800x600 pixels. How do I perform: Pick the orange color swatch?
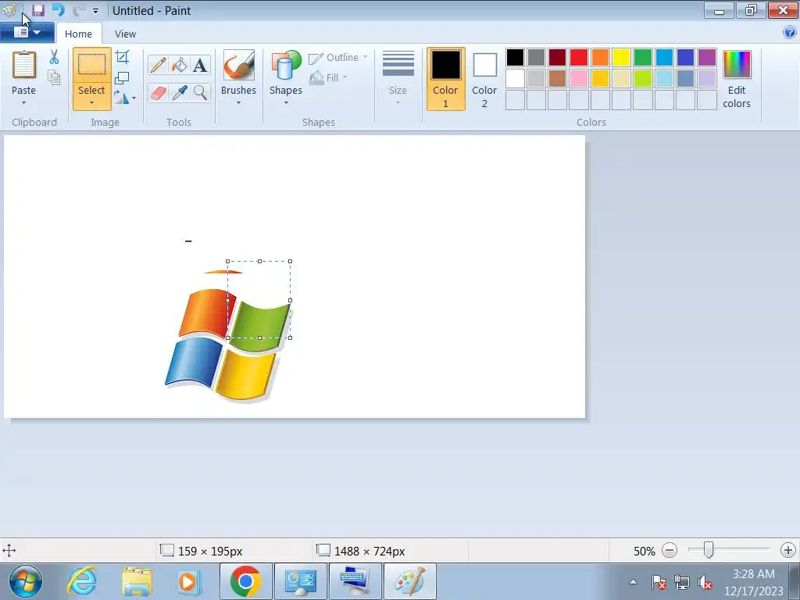click(x=600, y=57)
